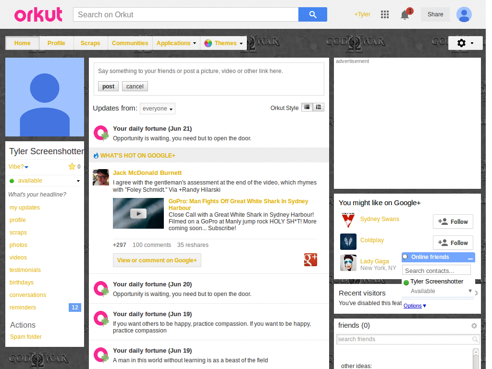This screenshot has height=369, width=492.
Task: Follow Sydney Swans
Action: click(x=453, y=221)
